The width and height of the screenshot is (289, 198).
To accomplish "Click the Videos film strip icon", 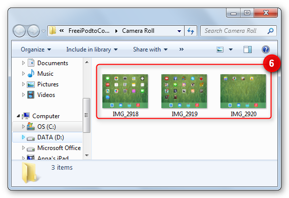I will point(31,94).
